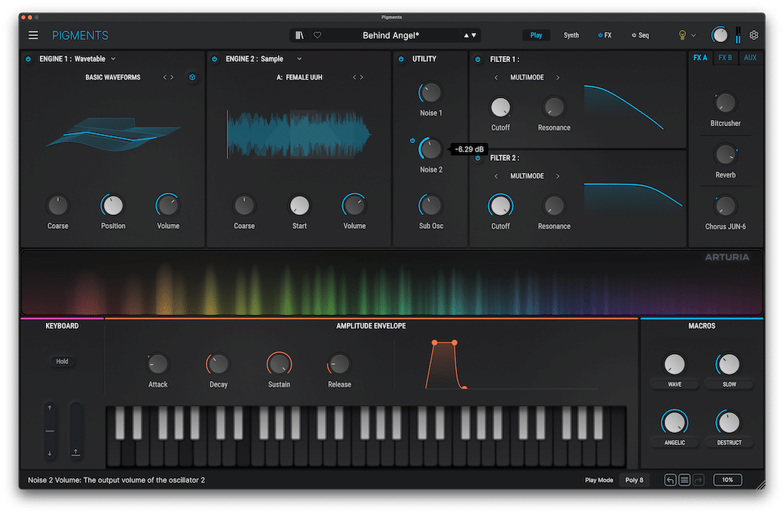Click the modulation wheel strip
The width and height of the screenshot is (784, 514).
pyautogui.click(x=76, y=431)
